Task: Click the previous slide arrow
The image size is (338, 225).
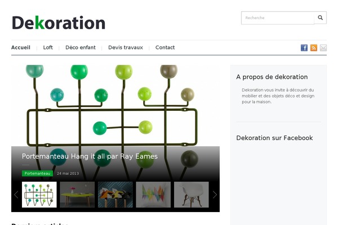Action: tap(16, 195)
